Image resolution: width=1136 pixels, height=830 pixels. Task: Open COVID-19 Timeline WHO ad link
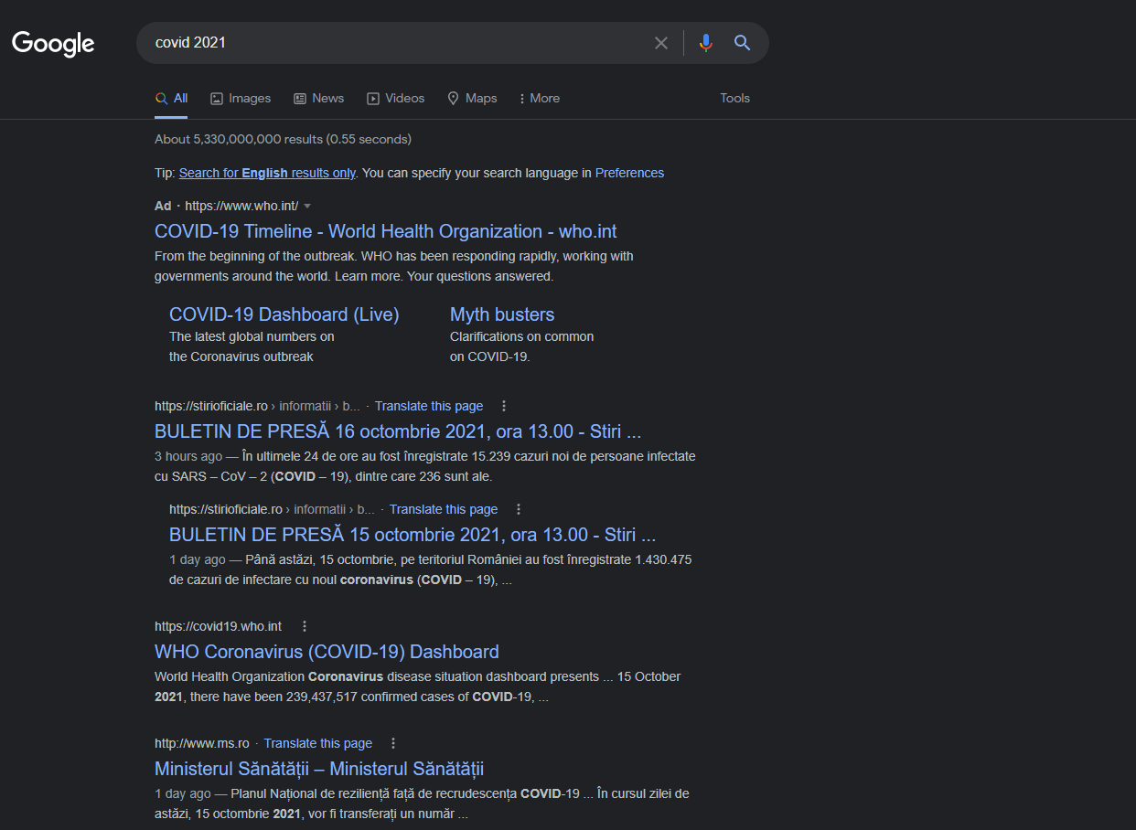(385, 231)
